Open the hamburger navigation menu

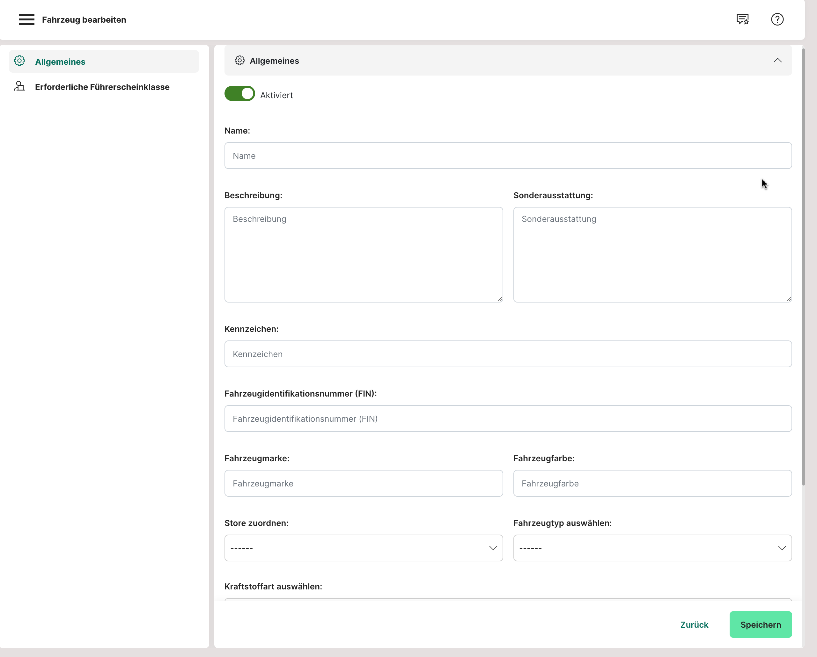[26, 19]
